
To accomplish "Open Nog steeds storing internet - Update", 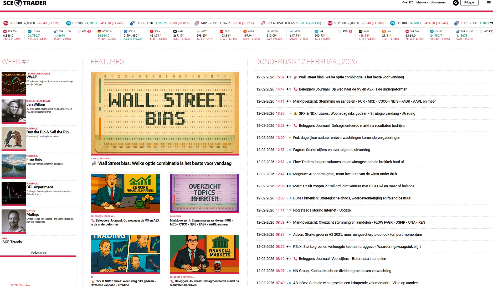I will pos(322,210).
